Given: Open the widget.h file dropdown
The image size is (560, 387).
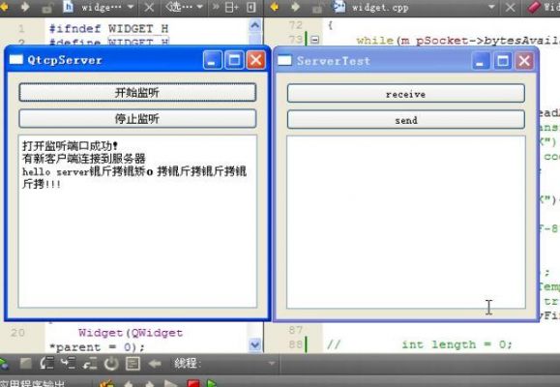Looking at the screenshot, I should (131, 7).
